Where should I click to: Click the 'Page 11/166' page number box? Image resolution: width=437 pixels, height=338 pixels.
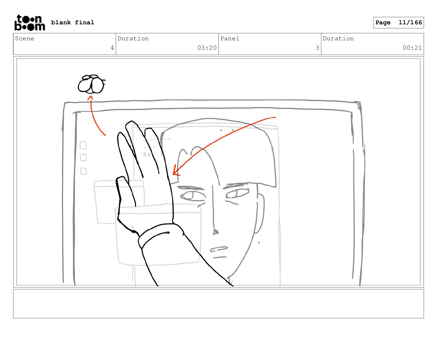click(x=398, y=22)
